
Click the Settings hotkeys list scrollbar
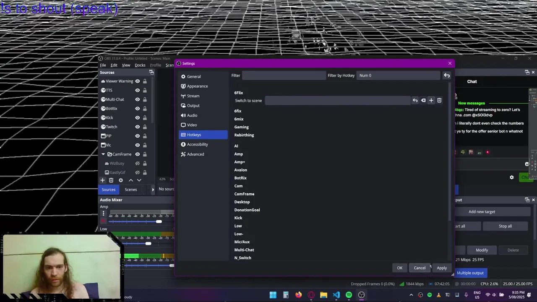[450, 152]
